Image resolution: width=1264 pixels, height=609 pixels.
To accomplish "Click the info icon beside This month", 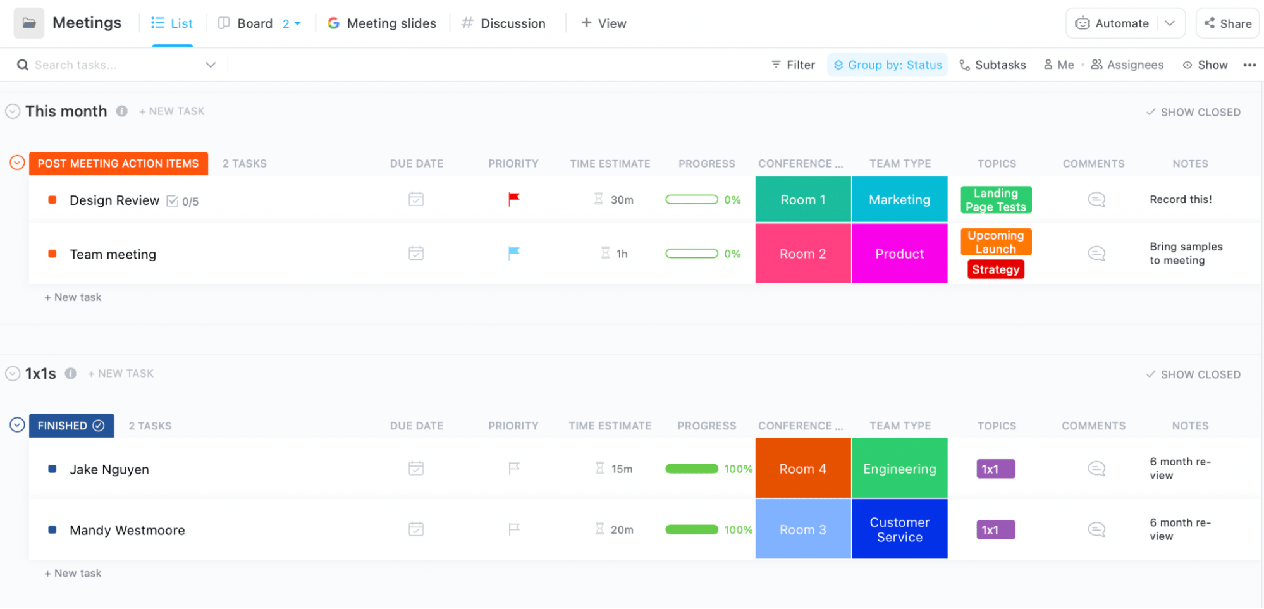I will point(122,111).
